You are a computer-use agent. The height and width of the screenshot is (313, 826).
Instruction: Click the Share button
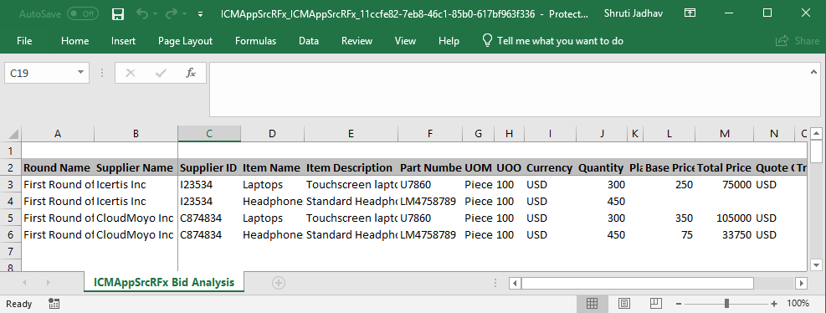point(798,40)
